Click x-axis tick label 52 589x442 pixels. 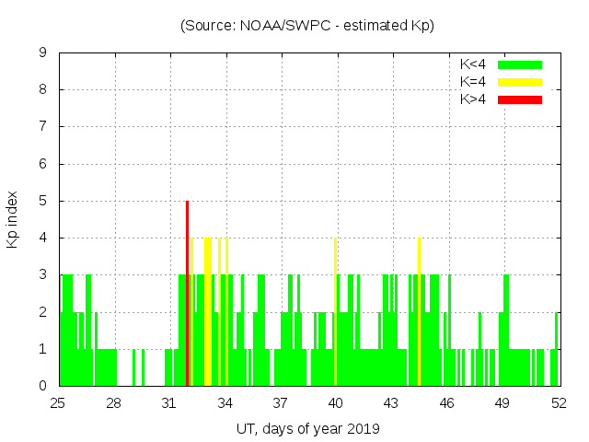pos(559,403)
